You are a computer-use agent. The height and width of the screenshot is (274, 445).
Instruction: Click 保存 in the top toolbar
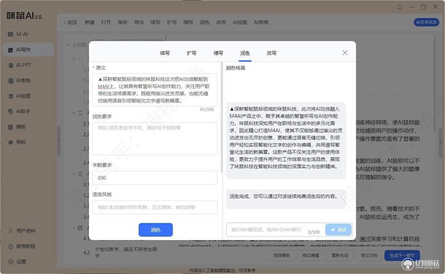tap(122, 22)
